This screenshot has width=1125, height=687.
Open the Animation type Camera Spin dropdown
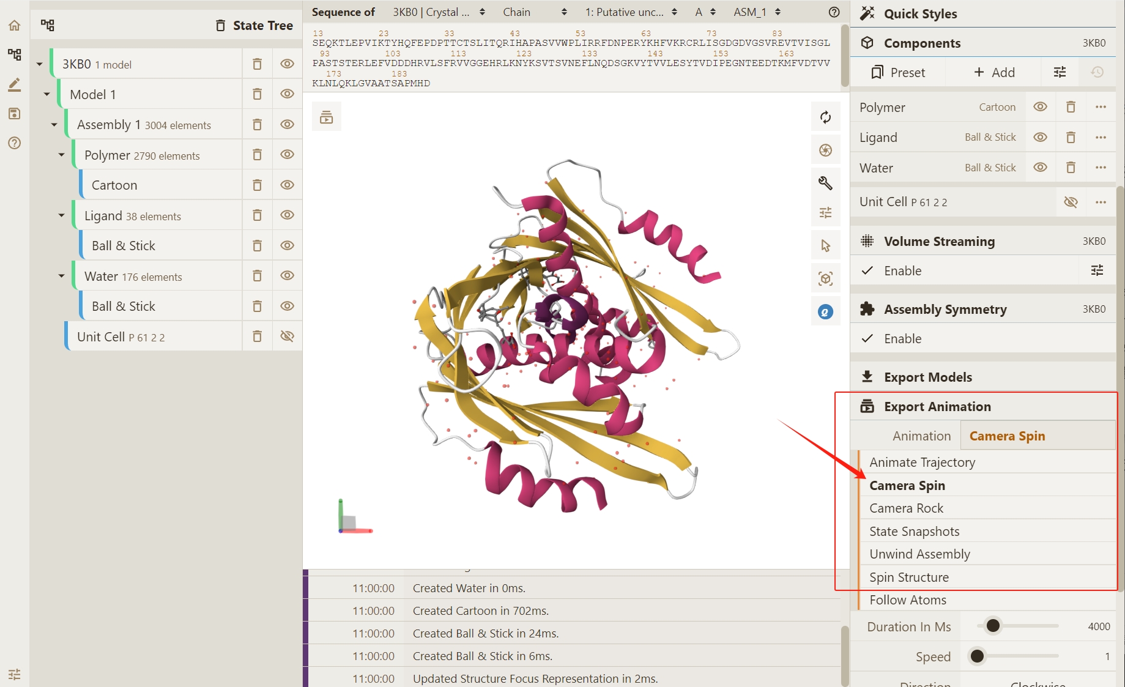point(1037,436)
